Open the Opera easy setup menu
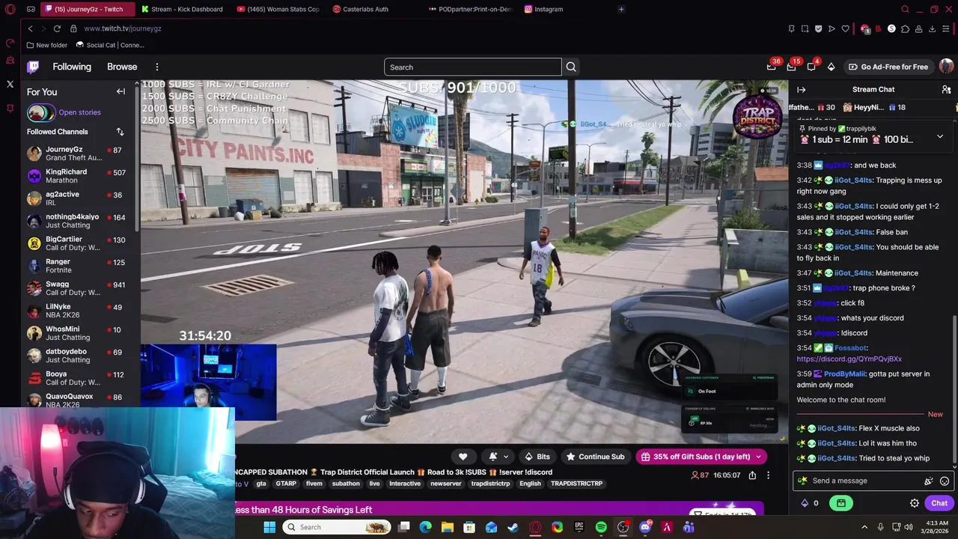Viewport: 958px width, 539px height. pos(946,28)
